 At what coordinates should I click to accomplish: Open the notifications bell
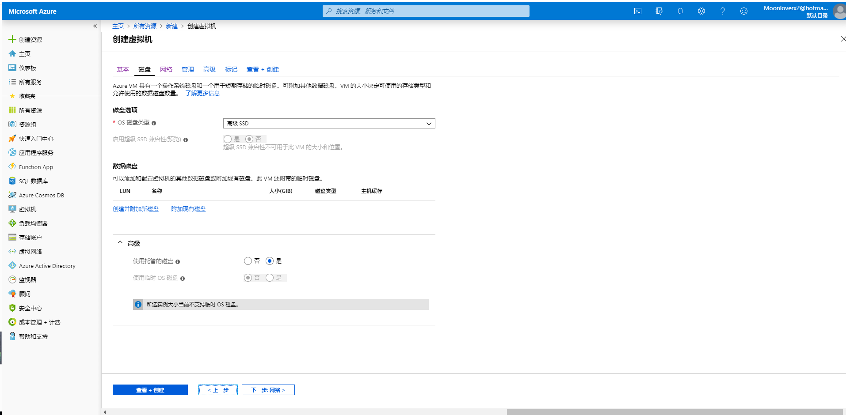(x=680, y=11)
